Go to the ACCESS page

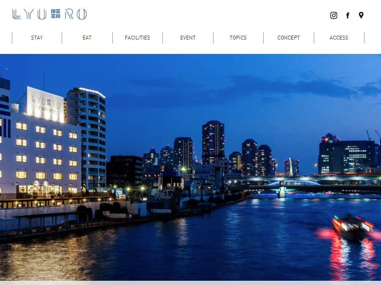point(339,38)
